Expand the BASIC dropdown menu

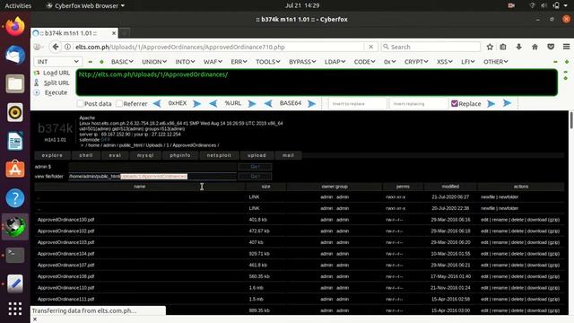pyautogui.click(x=122, y=62)
